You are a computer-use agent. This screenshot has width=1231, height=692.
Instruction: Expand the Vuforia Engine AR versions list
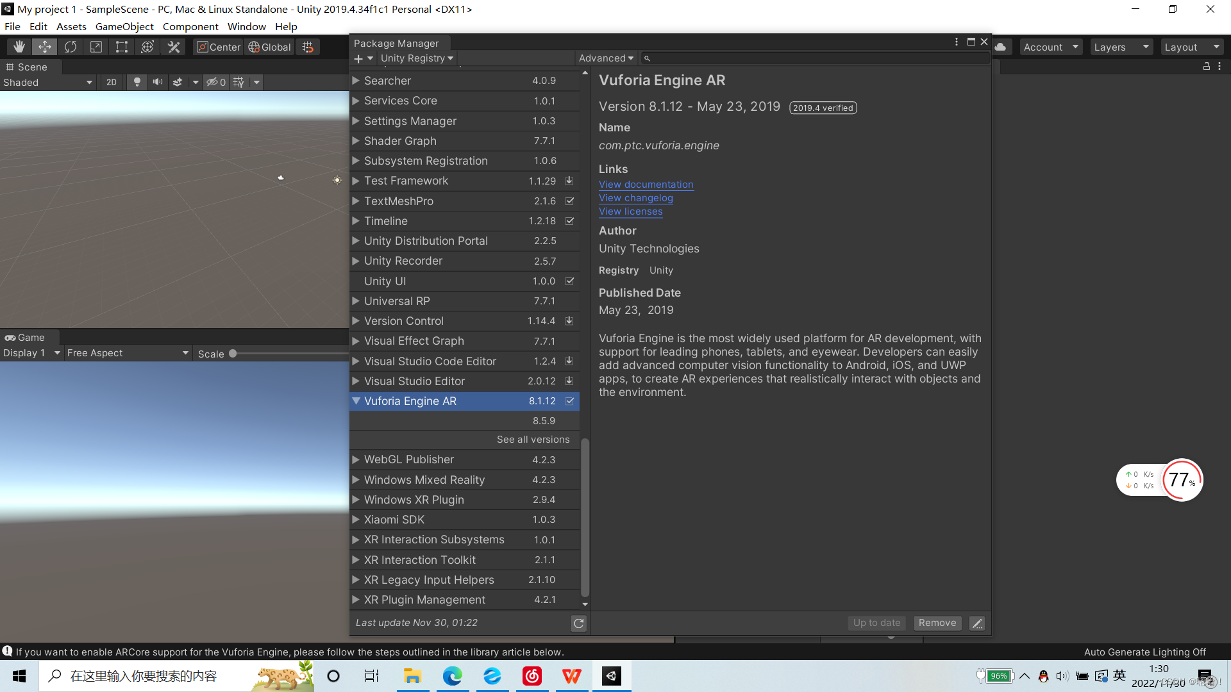533,438
